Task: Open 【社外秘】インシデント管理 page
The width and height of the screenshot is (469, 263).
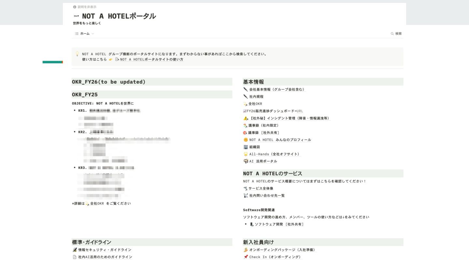Action: tap(290, 118)
